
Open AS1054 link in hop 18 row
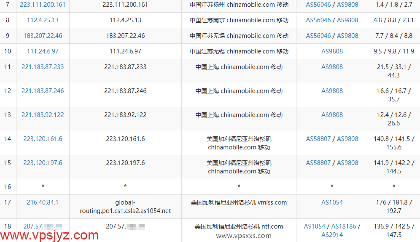click(x=315, y=226)
